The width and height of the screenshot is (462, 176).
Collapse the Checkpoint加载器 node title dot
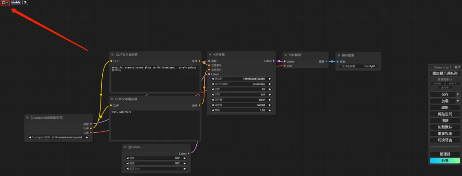tap(27, 117)
